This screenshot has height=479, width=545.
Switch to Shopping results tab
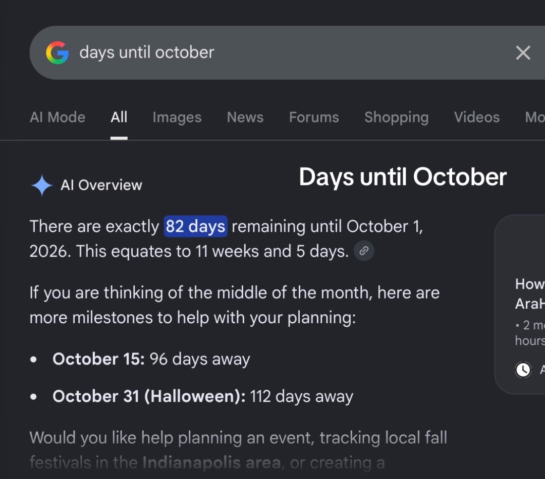[x=396, y=117]
